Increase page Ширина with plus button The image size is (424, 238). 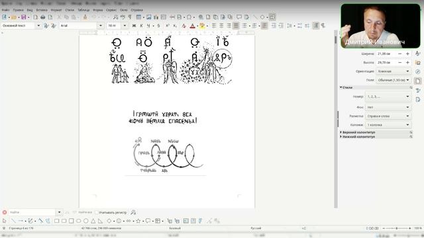pos(407,54)
